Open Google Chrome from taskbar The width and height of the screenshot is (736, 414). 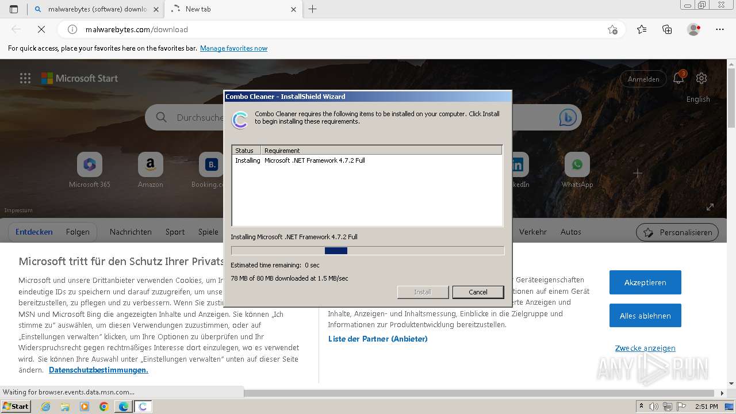[104, 407]
